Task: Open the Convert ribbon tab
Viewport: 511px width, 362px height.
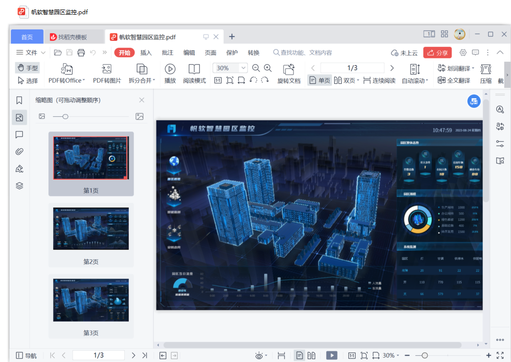Action: point(254,53)
